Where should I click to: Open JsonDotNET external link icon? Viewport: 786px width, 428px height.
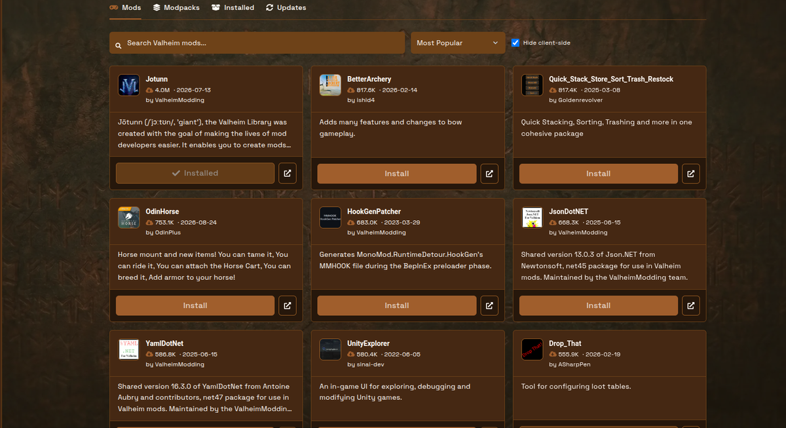[x=691, y=305]
